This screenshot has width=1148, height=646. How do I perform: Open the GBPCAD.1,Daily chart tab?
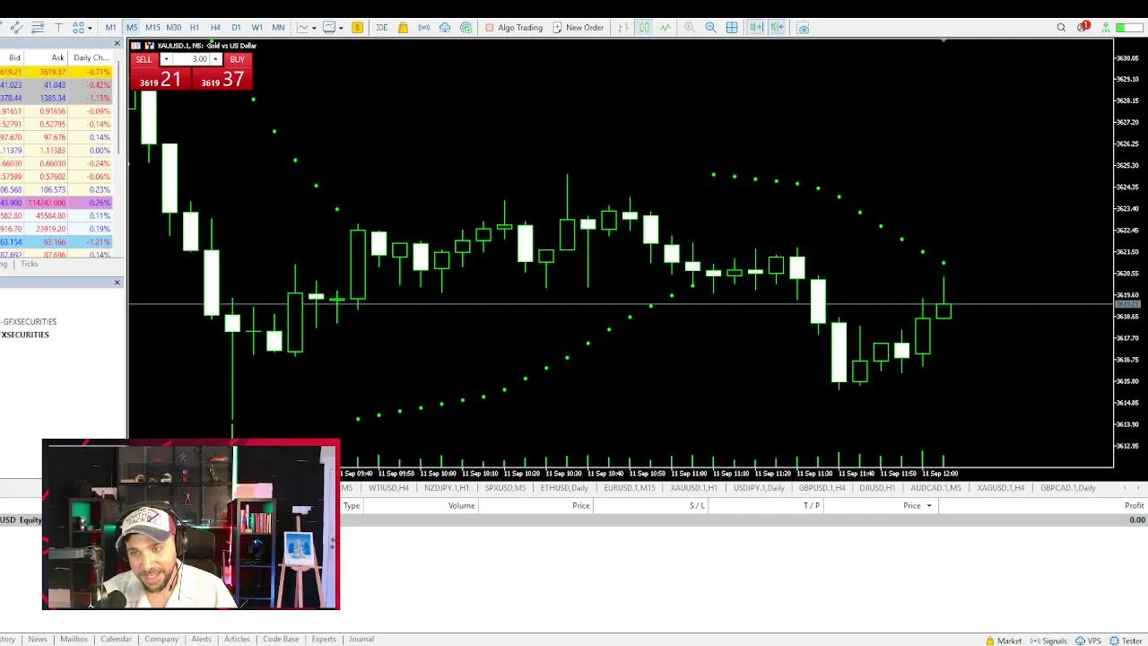(x=1068, y=488)
